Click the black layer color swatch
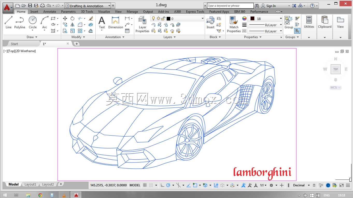The image size is (353, 198). point(168,18)
